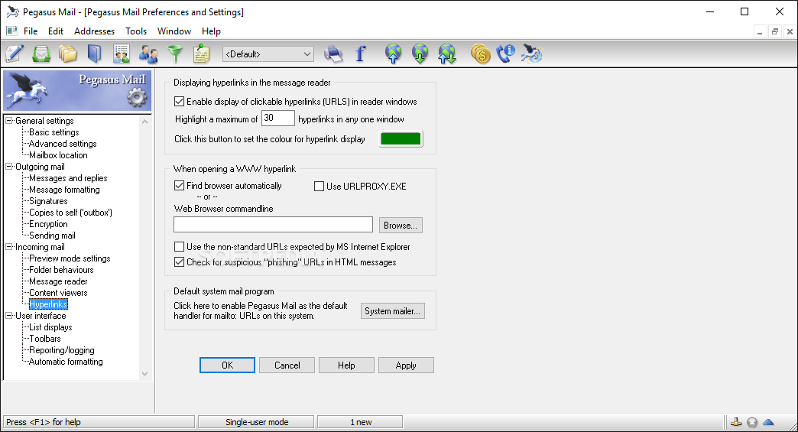This screenshot has height=432, width=798.
Task: Click the Help button beside Cancel
Action: 346,365
